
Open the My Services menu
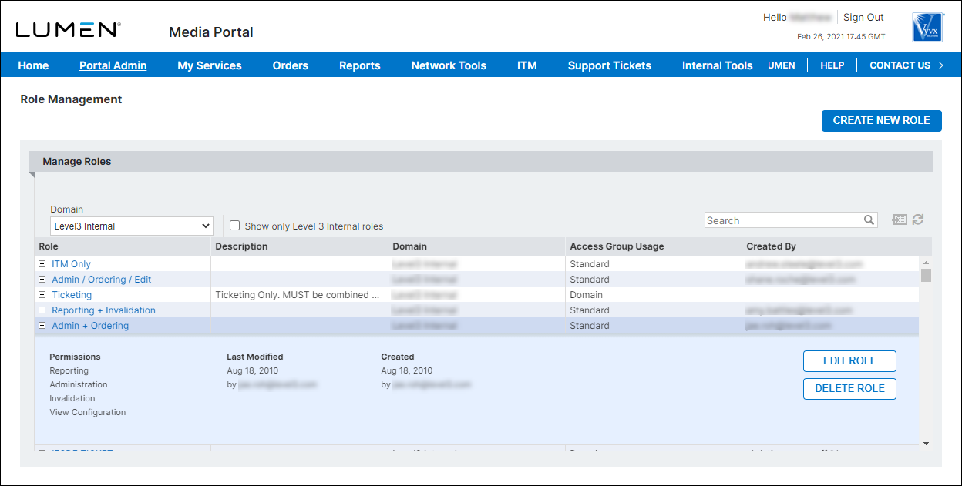pos(210,65)
